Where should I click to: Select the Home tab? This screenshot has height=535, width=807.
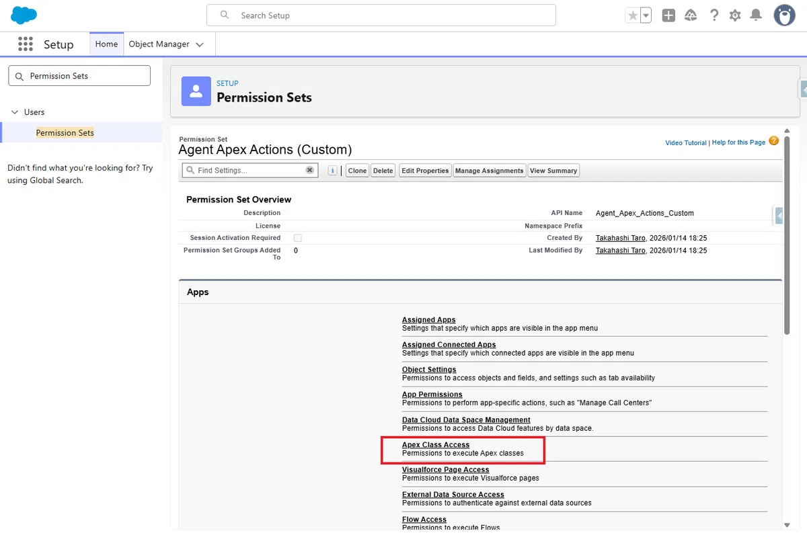pos(106,44)
